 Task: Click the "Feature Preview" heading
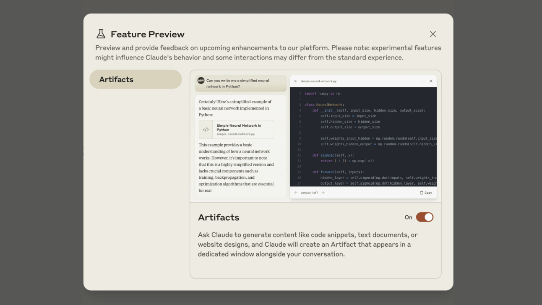coord(148,34)
